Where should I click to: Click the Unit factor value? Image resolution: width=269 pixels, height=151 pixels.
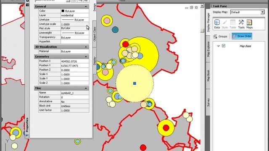tap(75, 110)
